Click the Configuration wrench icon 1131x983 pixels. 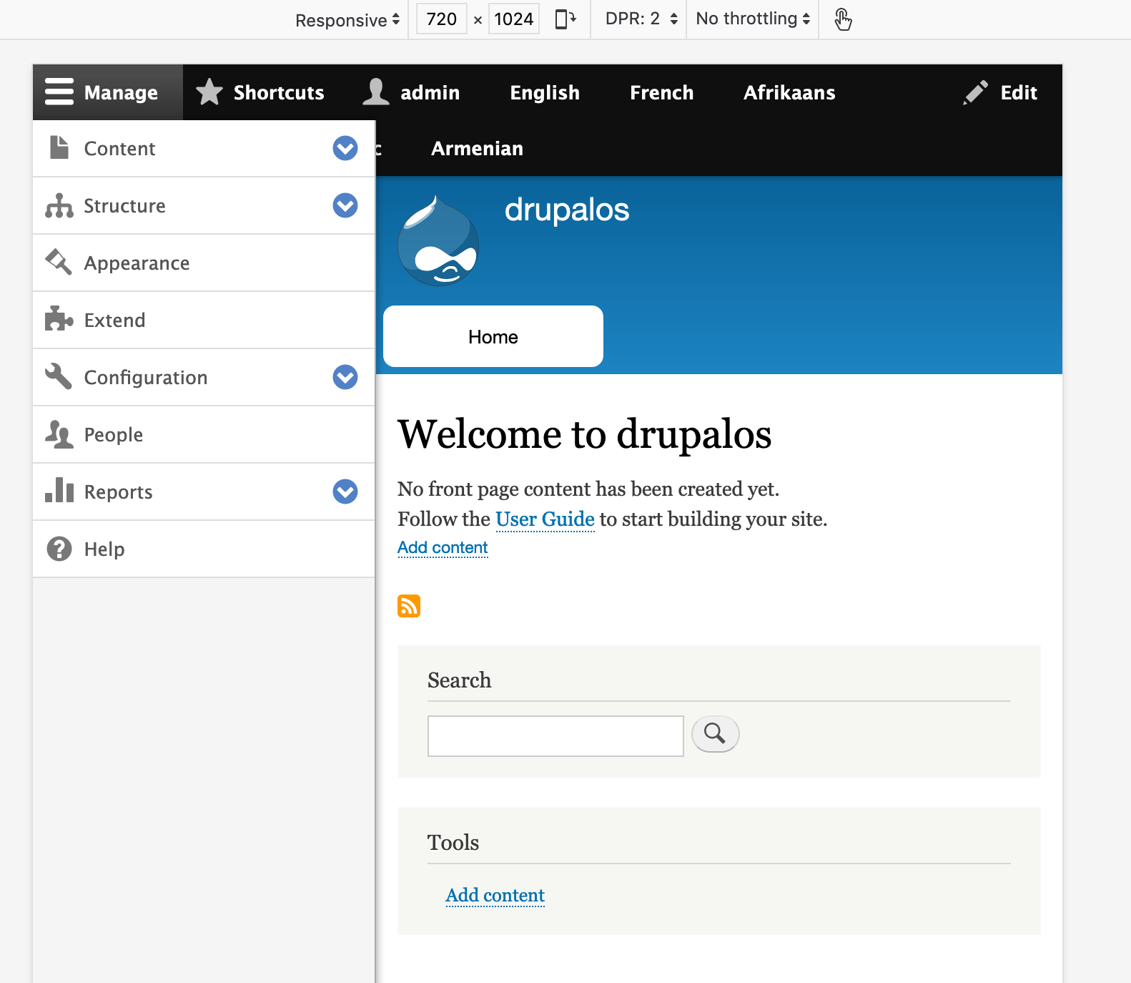(59, 376)
